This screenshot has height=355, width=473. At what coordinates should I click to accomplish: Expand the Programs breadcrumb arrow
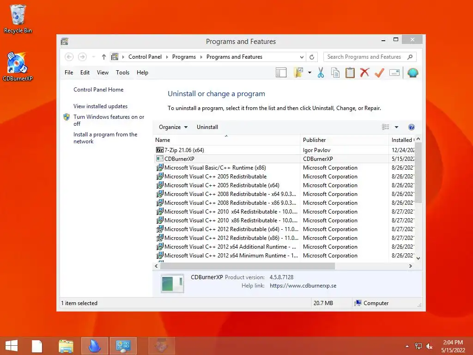click(x=201, y=57)
